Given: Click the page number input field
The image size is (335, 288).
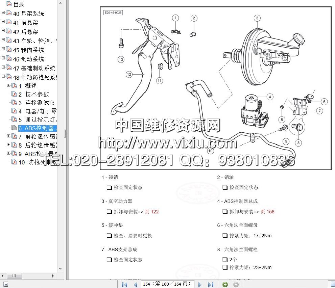Looking at the screenshot, I should [167, 284].
